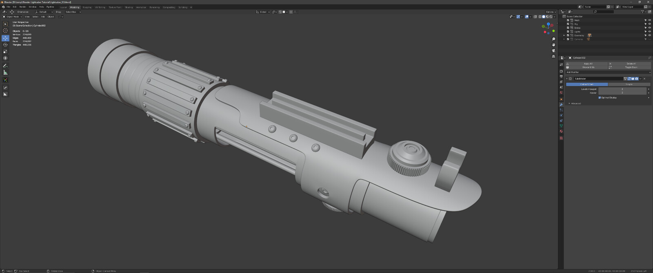Click the Toggle Stack button
The width and height of the screenshot is (653, 273).
[x=630, y=67]
